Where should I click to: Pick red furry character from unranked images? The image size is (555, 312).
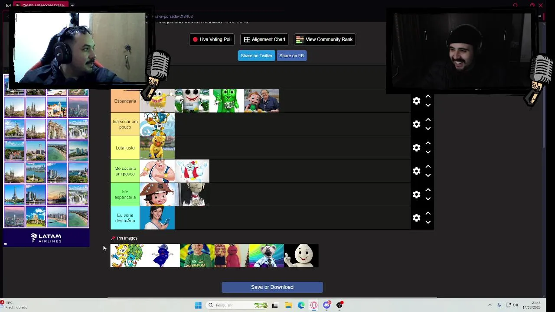click(232, 256)
